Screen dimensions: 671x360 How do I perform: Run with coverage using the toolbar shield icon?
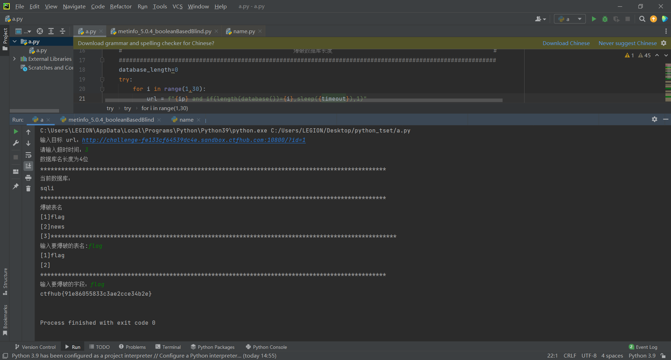616,19
